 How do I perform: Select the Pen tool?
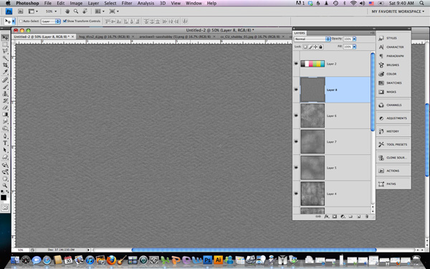pos(5,136)
